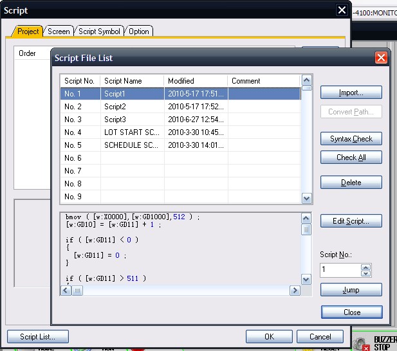The height and width of the screenshot is (351, 397).
Task: Decrease the Script No. spinner value
Action: click(365, 273)
